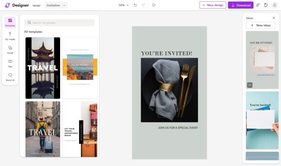Click New ideas button
Screen dimensions: 281x166
pos(260,25)
